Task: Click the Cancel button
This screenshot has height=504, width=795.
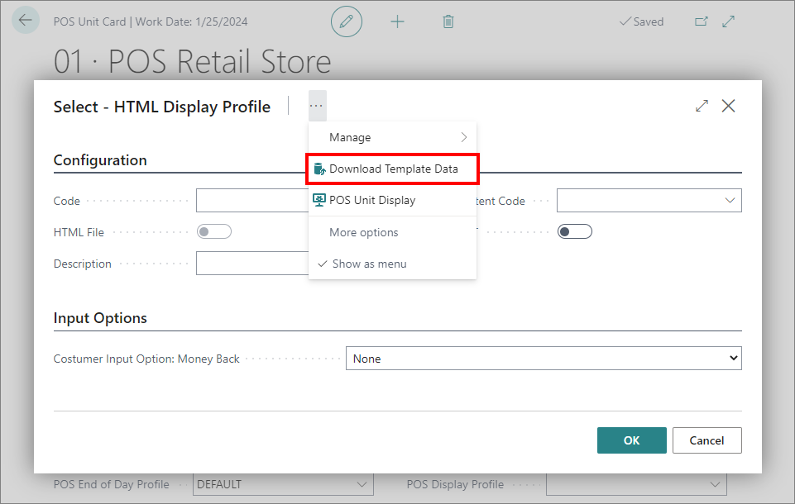Action: pos(706,440)
